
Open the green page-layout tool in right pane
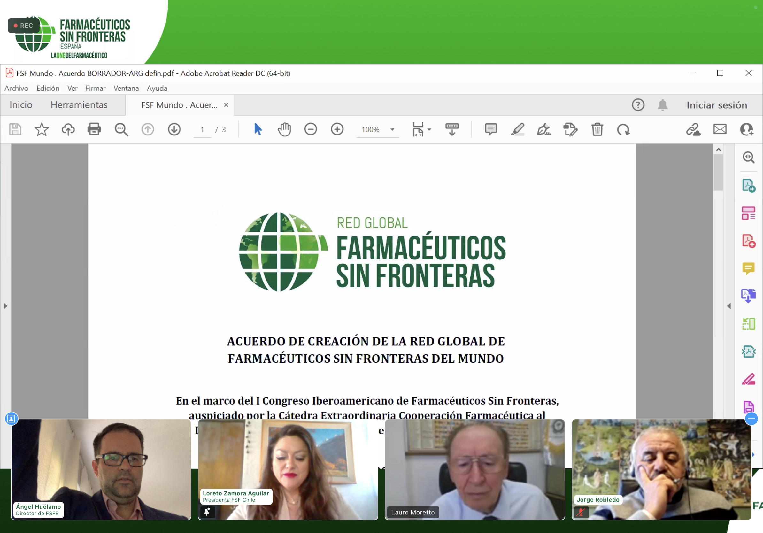pyautogui.click(x=748, y=324)
